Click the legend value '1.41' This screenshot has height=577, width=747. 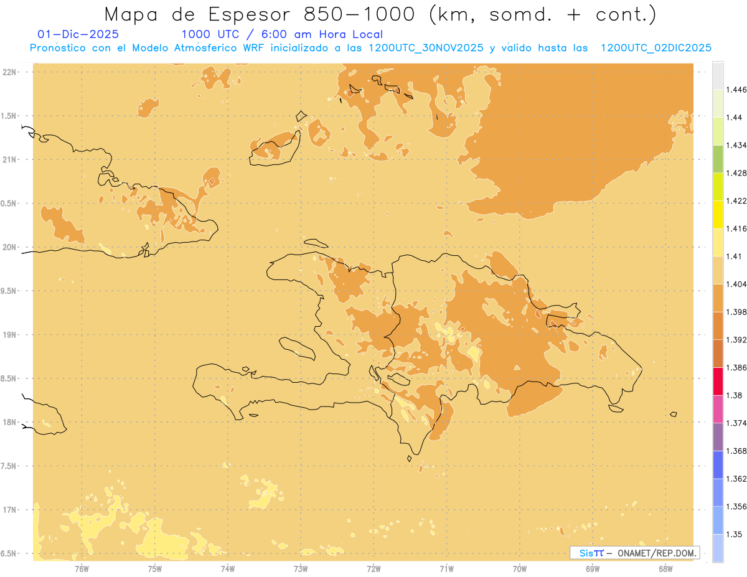click(x=735, y=256)
